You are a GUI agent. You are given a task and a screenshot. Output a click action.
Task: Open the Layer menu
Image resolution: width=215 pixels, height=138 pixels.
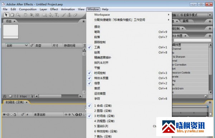click(x=43, y=9)
